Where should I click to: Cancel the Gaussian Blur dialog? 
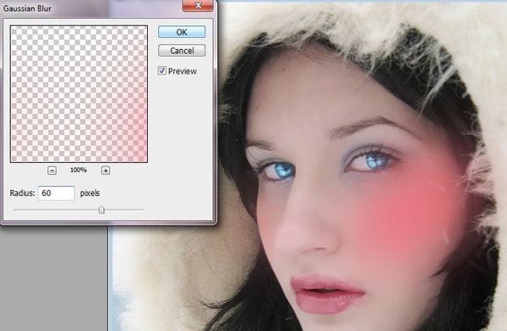(x=182, y=51)
